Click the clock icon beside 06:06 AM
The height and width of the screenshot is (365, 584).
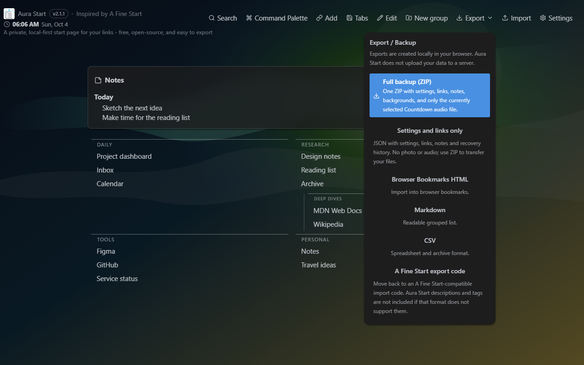coord(7,24)
